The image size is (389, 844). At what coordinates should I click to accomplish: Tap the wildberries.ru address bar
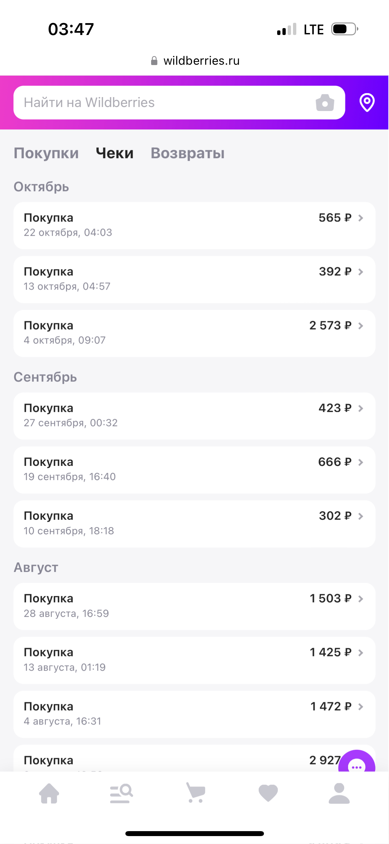coord(201,61)
